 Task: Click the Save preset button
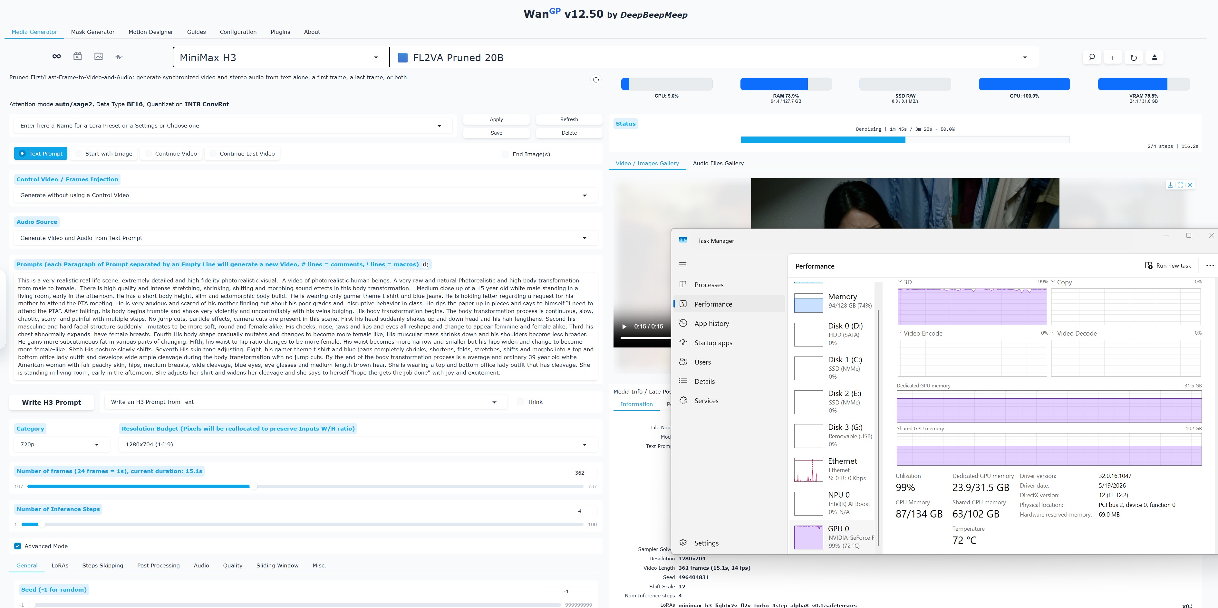coord(496,133)
